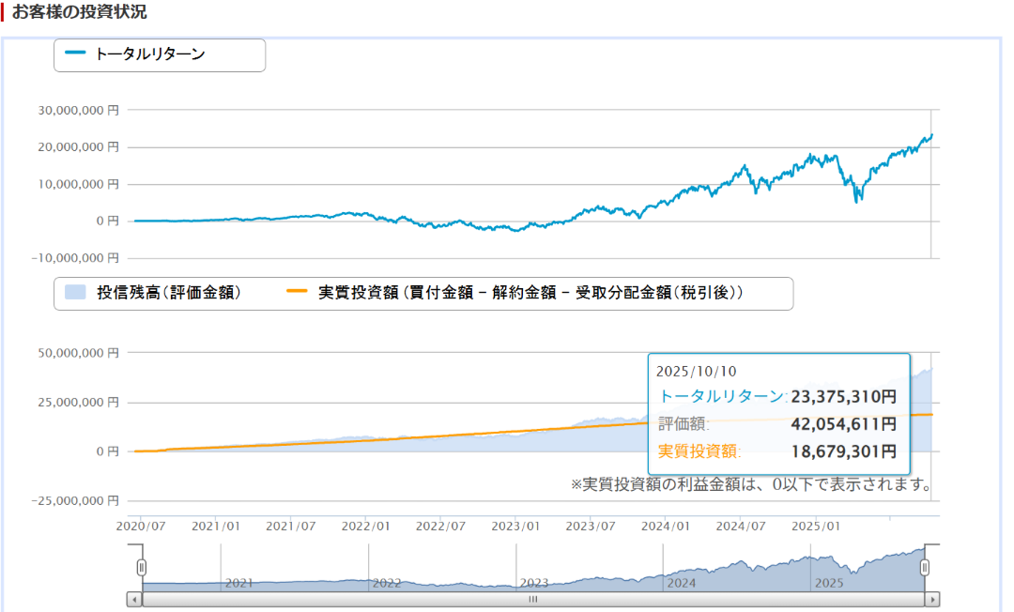
Task: Click the 2025 area in the navigator
Action: pos(829,583)
